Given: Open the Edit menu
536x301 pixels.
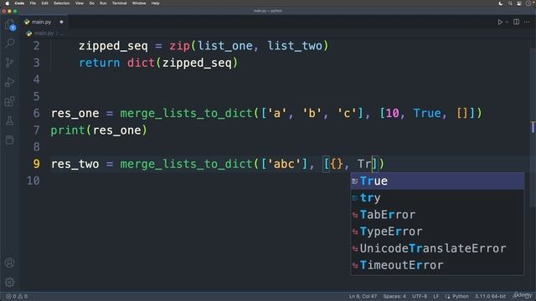Looking at the screenshot, I should coord(44,3).
